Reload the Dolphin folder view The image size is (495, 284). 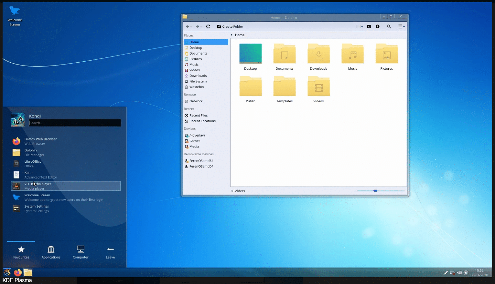point(208,26)
